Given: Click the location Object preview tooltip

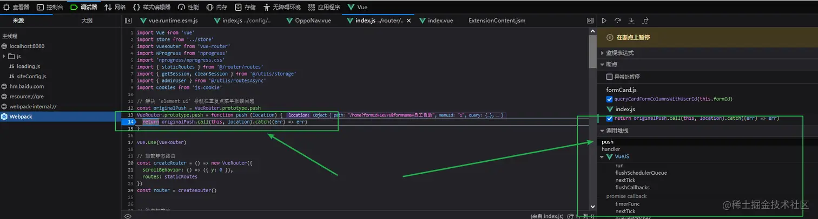Looking at the screenshot, I should [x=395, y=115].
